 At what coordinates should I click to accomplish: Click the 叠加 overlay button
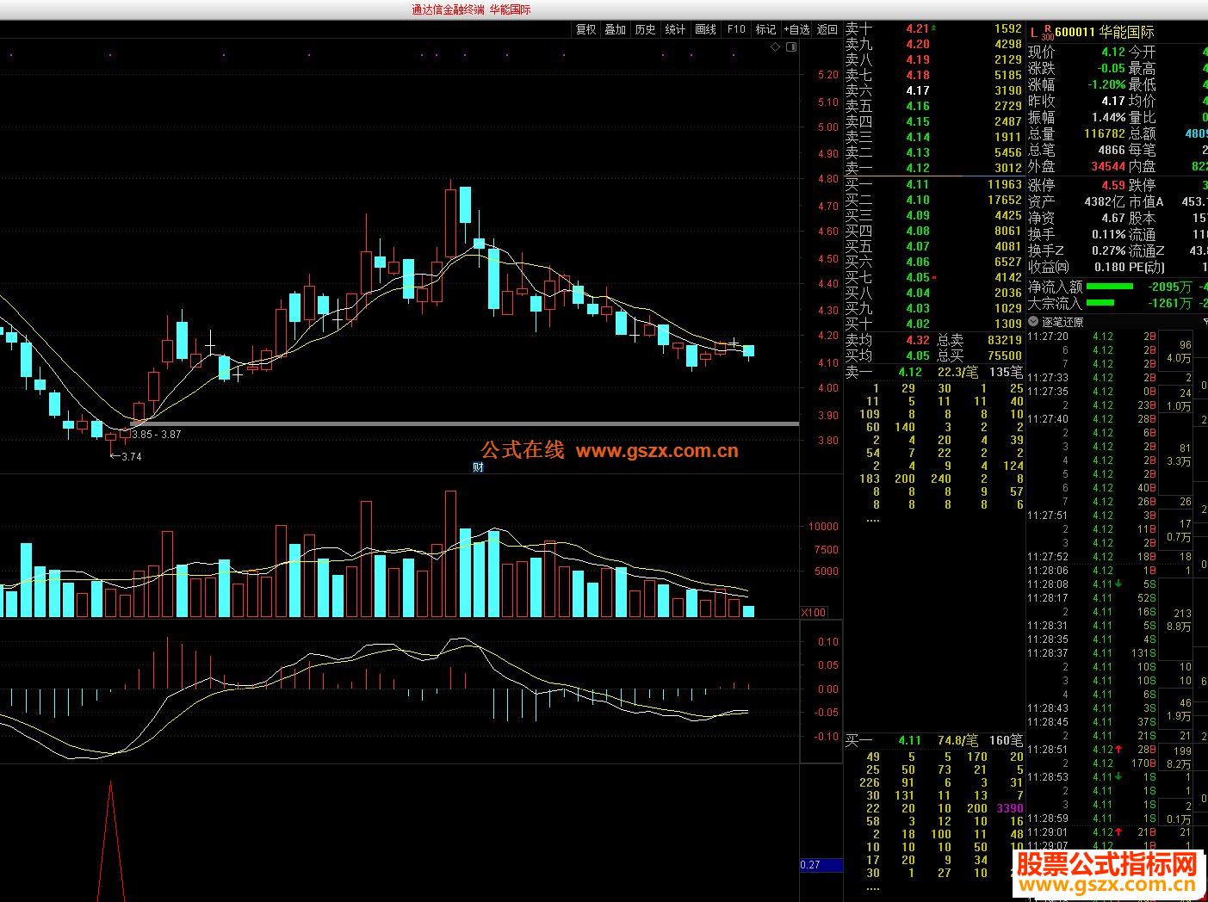tap(616, 29)
